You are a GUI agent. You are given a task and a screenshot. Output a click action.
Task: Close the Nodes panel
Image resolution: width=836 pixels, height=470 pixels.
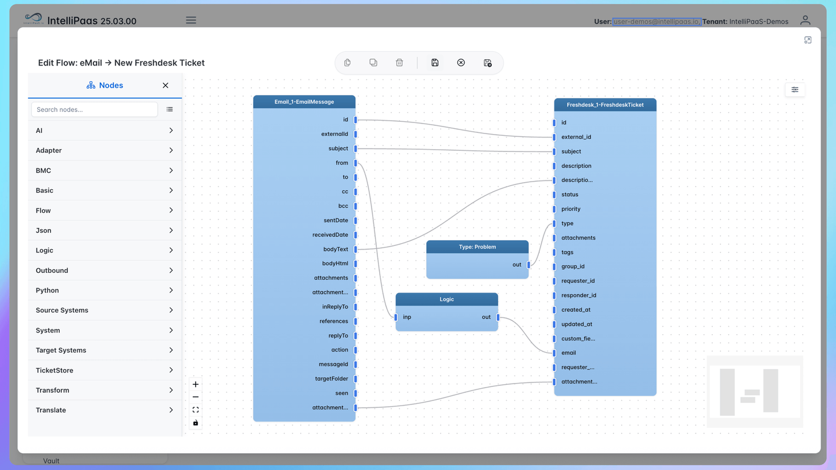tap(165, 85)
